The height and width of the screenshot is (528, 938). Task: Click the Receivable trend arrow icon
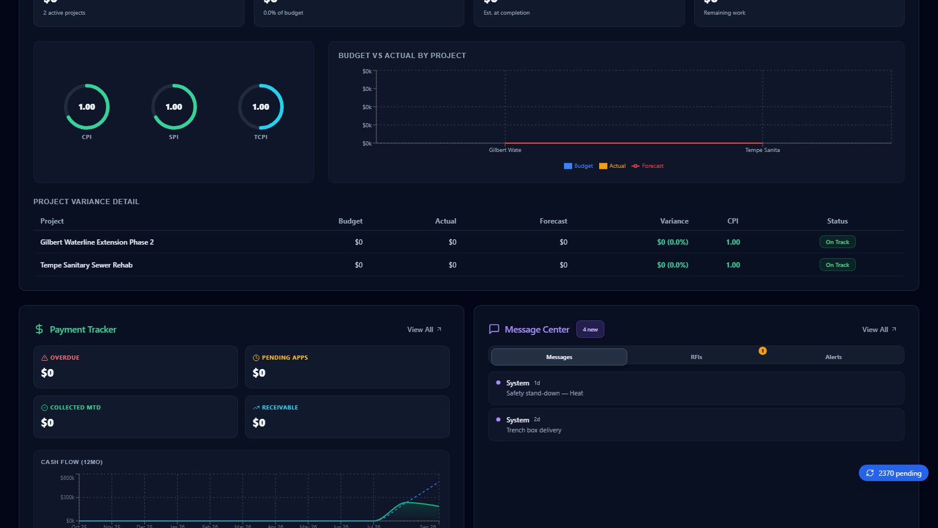pos(256,407)
